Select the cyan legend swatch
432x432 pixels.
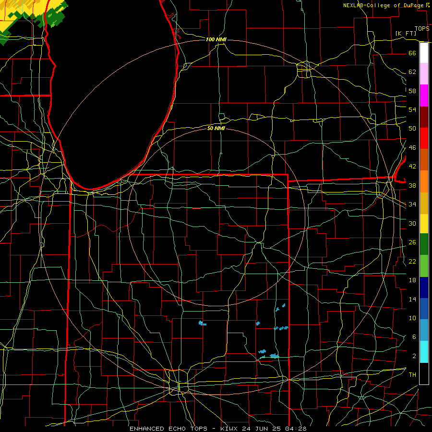coord(424,352)
